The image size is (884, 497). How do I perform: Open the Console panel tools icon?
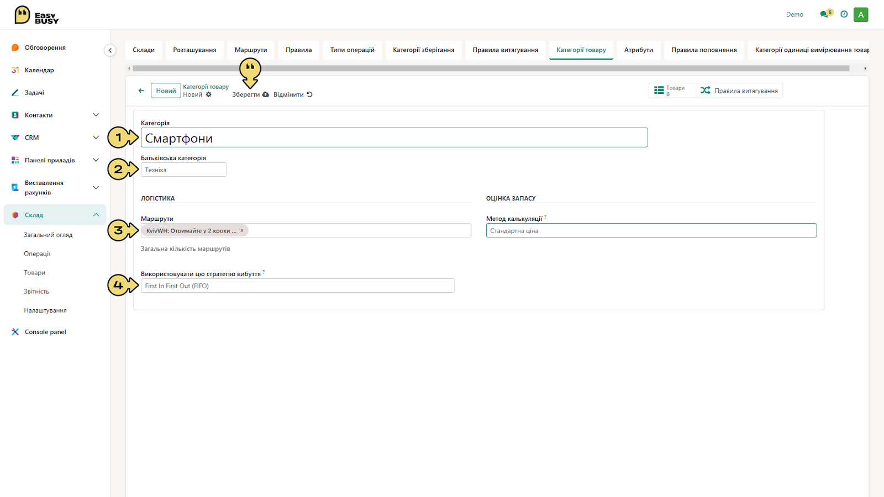[15, 332]
